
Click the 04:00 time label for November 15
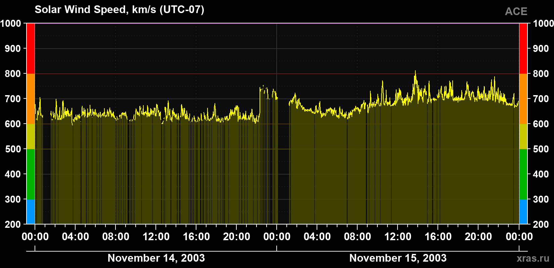tap(317, 237)
